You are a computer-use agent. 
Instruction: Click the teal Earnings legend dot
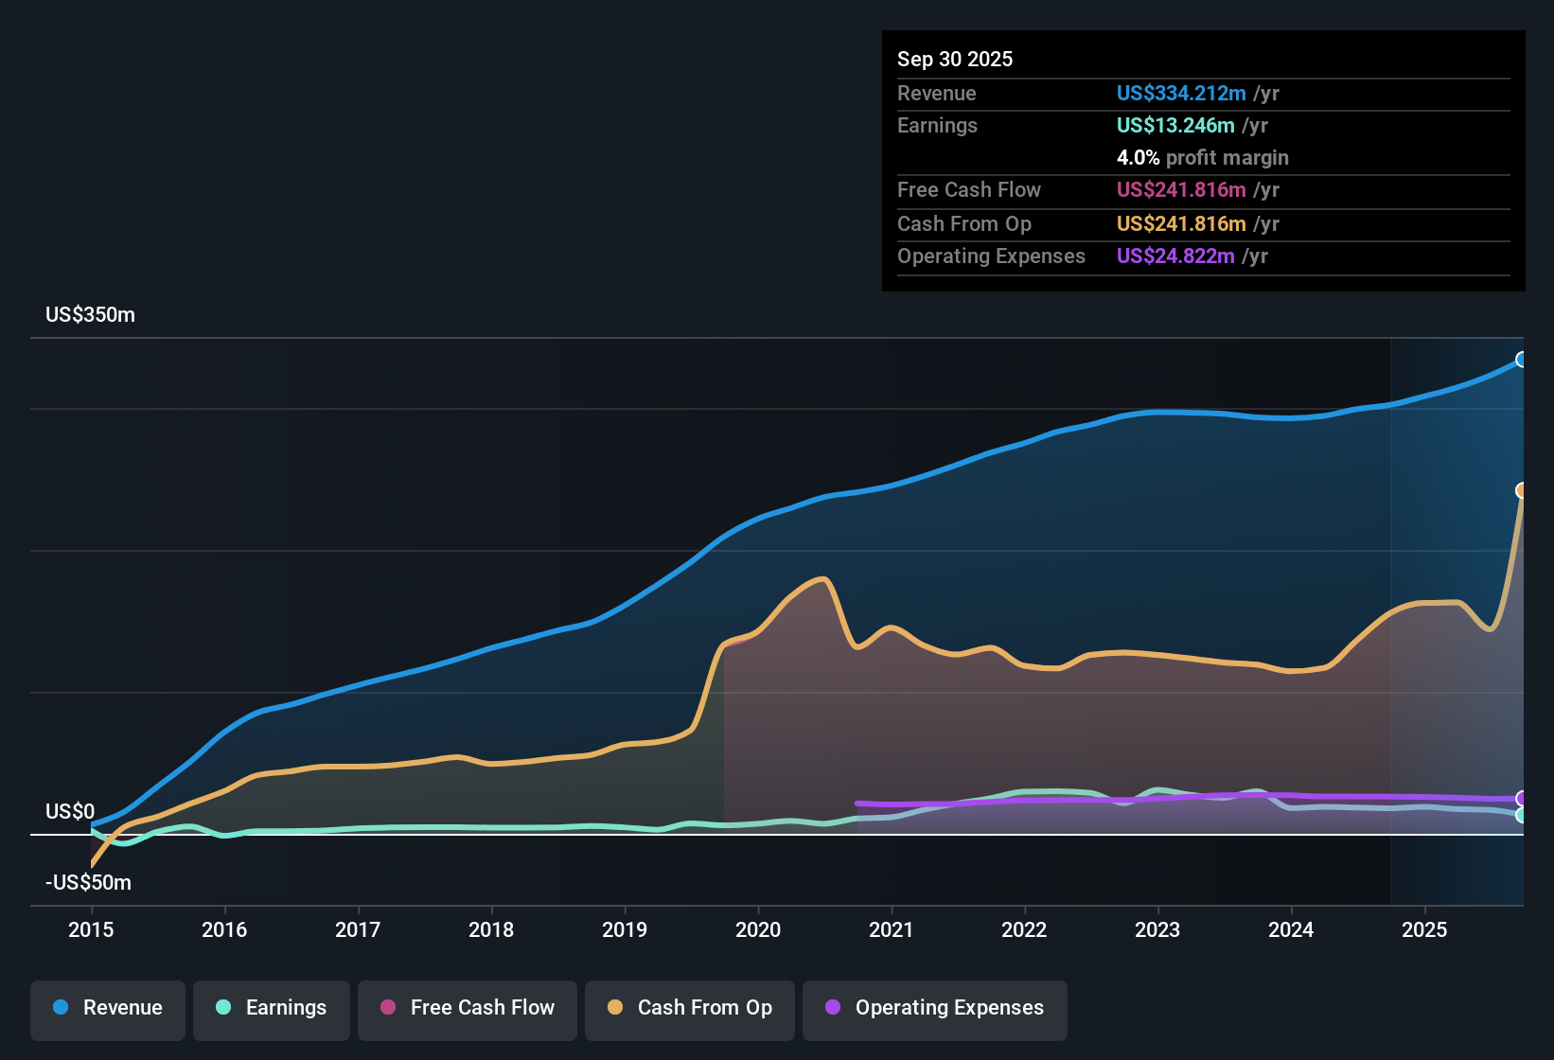[x=223, y=1007]
